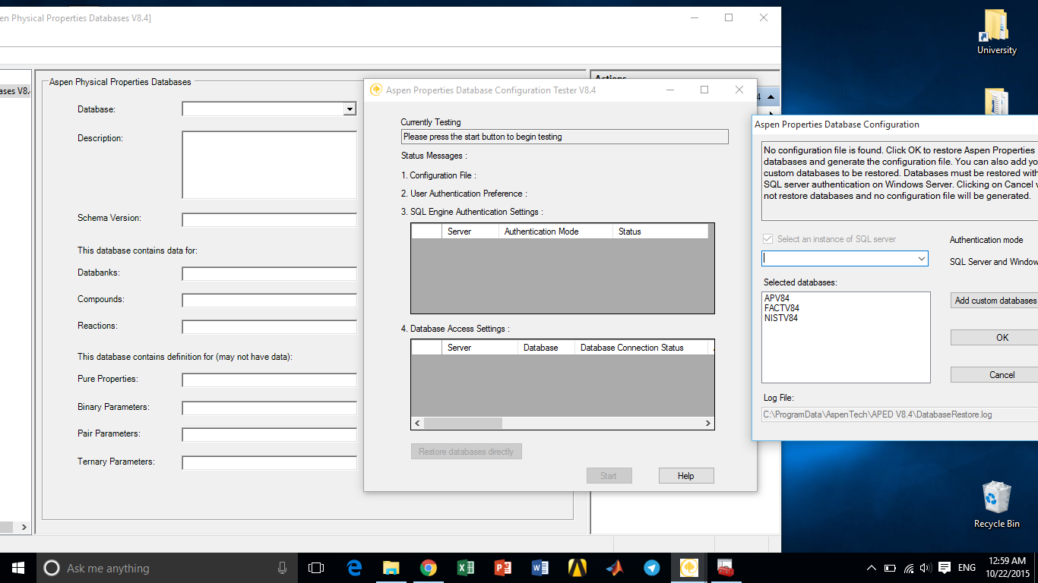Click right scroll arrow in left tree pane
The width and height of the screenshot is (1038, 583).
coord(24,527)
